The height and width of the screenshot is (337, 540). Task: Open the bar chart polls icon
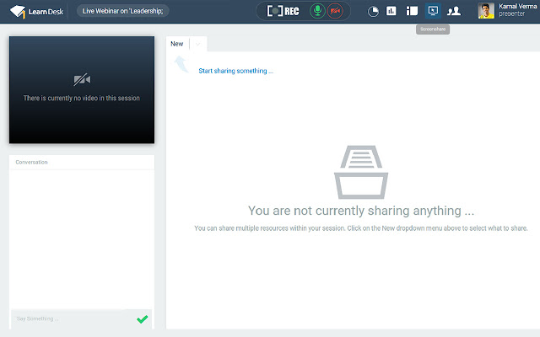[x=391, y=11]
